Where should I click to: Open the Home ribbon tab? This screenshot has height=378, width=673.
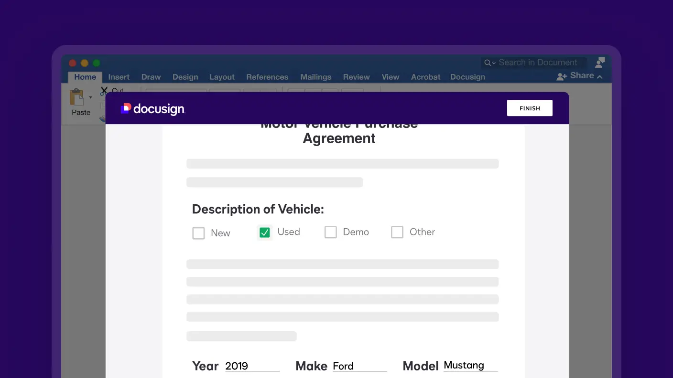tap(85, 77)
